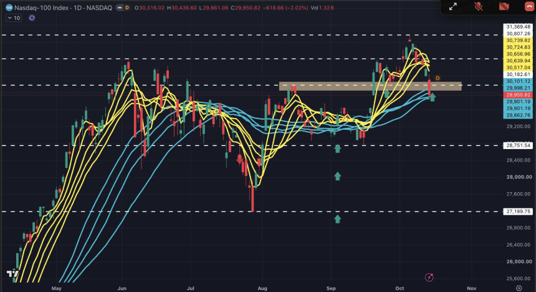
Task: Collapse the indicator legend showing 10
Action: [x=14, y=18]
